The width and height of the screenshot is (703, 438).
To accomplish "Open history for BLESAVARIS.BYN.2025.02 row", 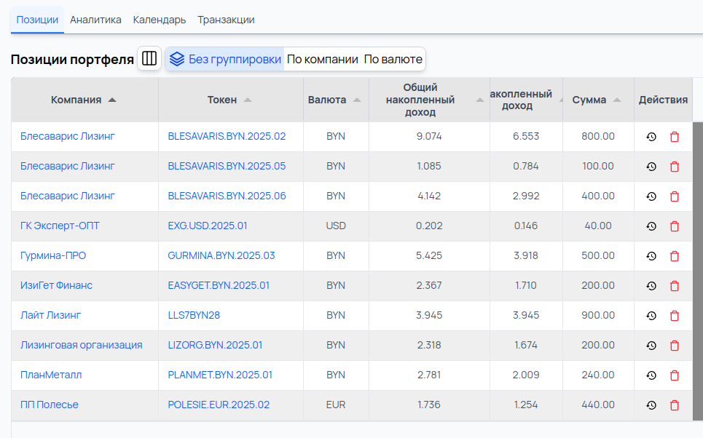I will pos(651,137).
